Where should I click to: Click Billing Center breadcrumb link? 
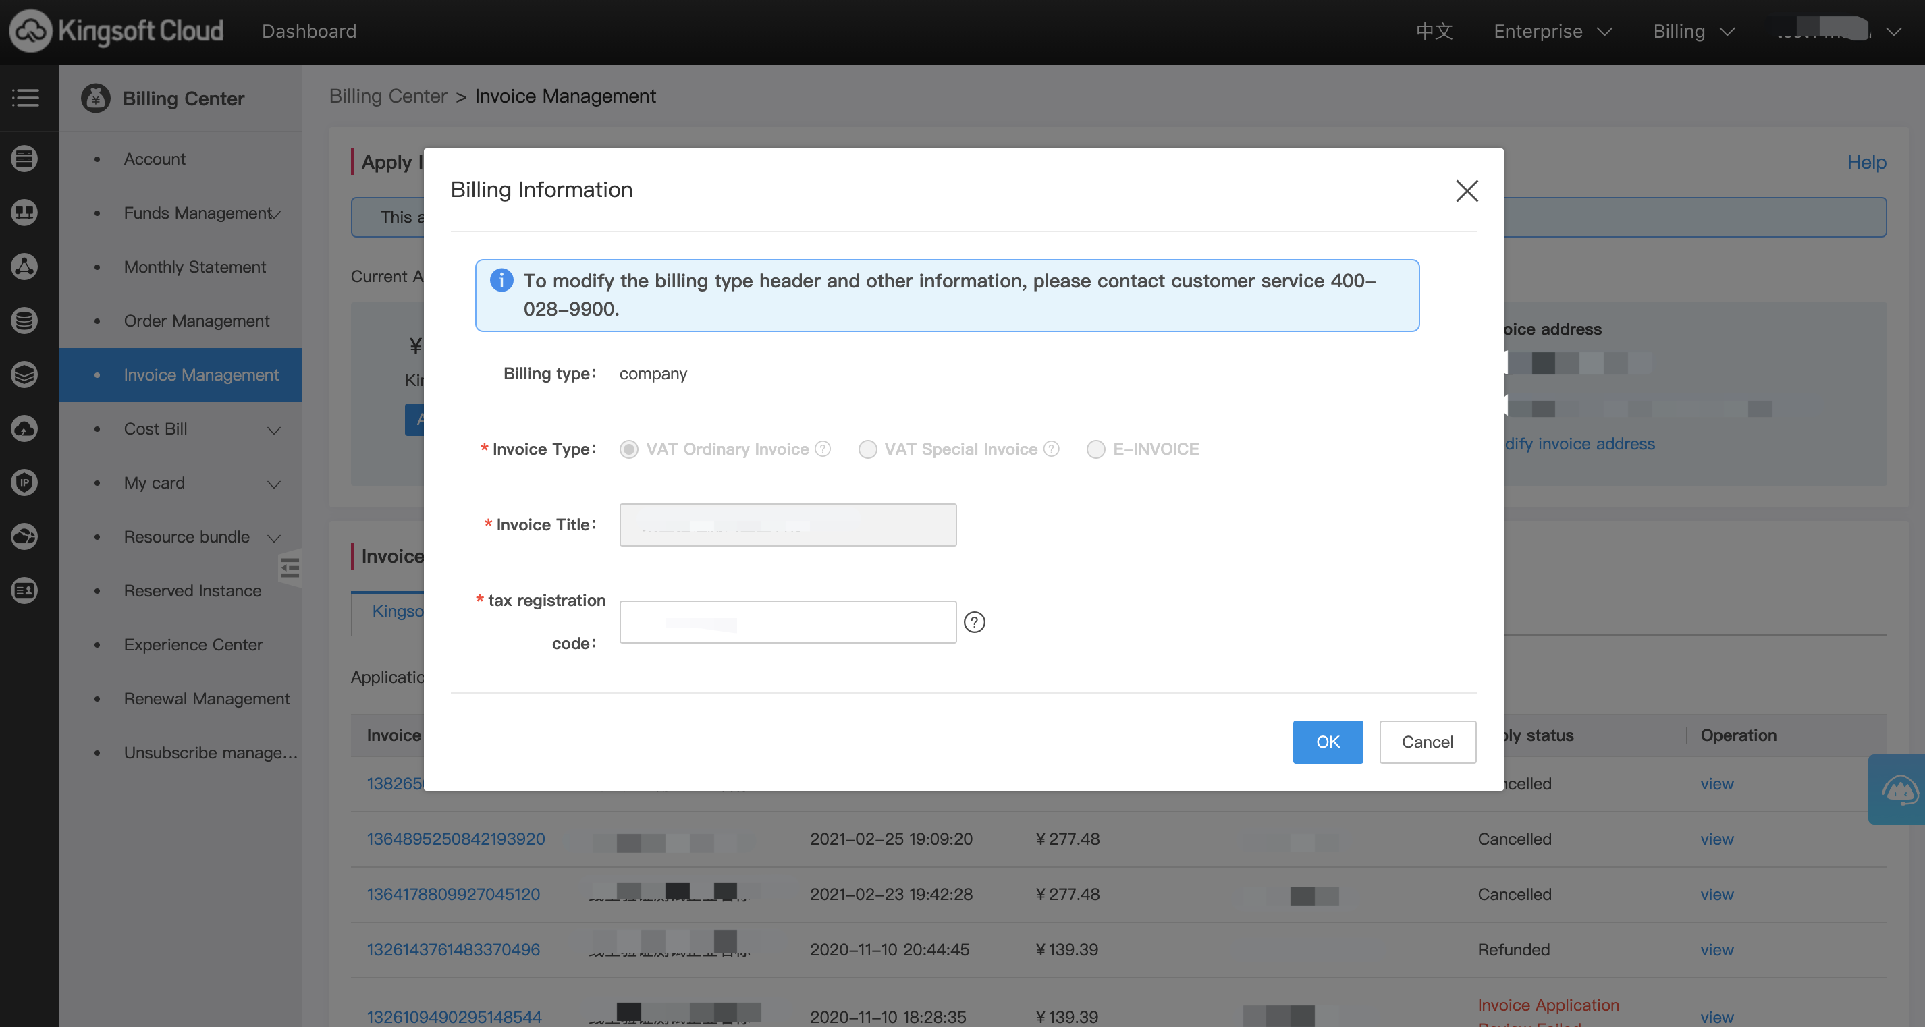click(388, 96)
